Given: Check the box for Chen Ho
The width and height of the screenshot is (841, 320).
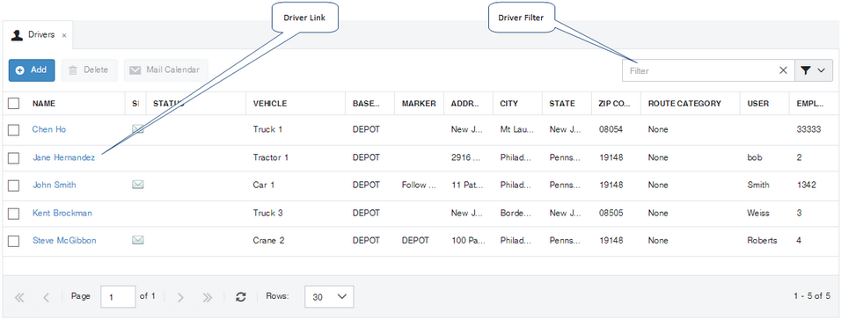Looking at the screenshot, I should 14,130.
